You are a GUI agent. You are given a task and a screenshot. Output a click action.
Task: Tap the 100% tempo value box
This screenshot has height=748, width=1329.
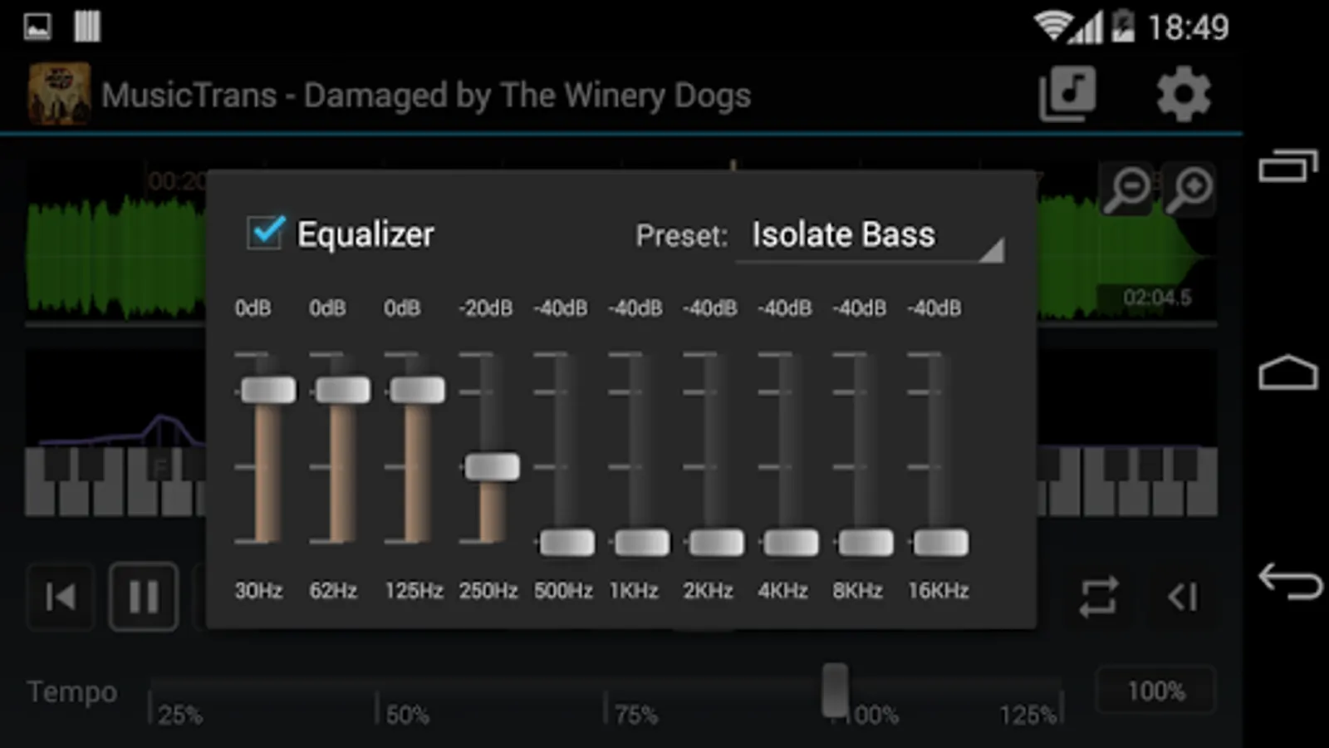click(1155, 690)
